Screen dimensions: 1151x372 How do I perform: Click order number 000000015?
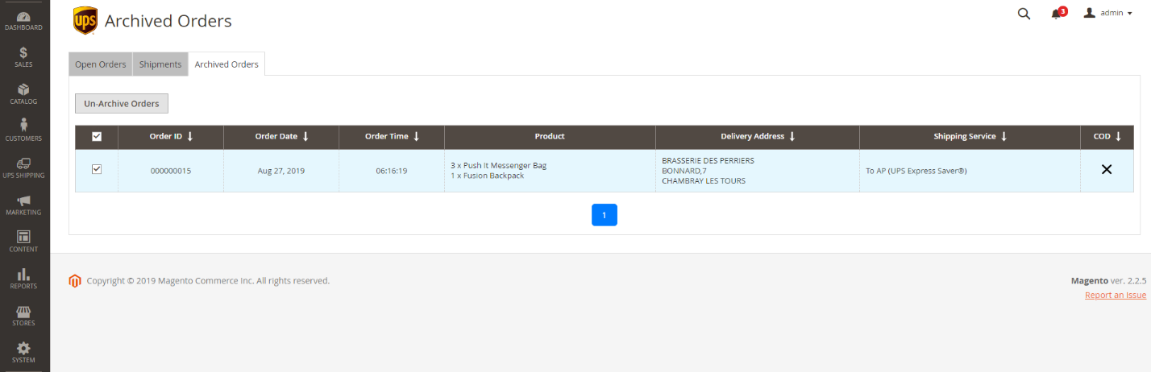171,171
